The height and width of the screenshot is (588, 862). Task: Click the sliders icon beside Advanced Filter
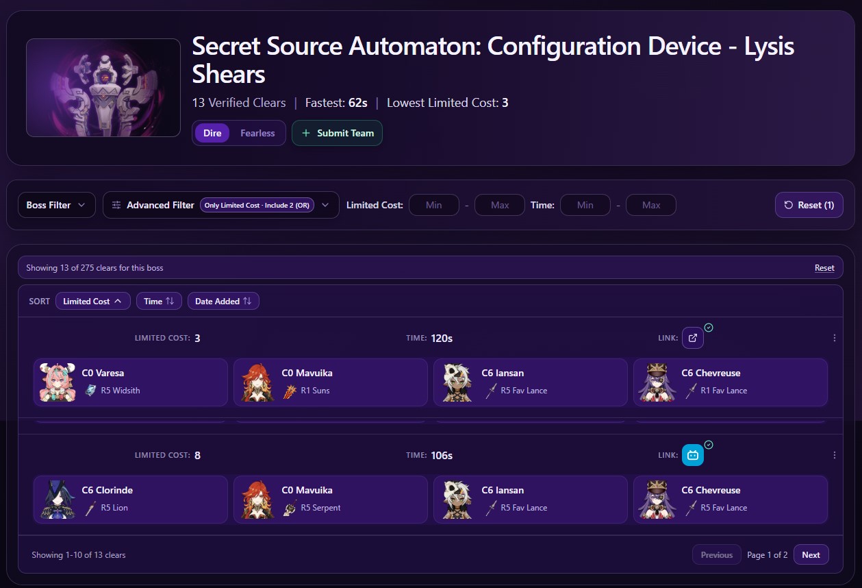point(116,205)
